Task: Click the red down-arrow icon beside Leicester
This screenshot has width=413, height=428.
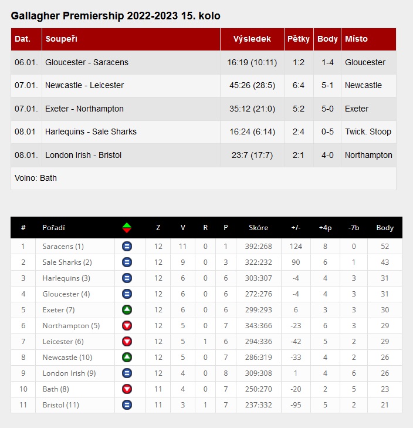Action: [127, 342]
